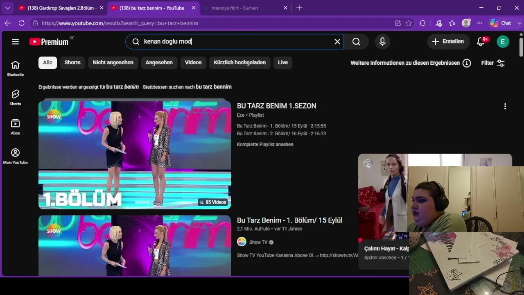This screenshot has height=295, width=524.
Task: Open the Copilot Chat button
Action: pos(501,23)
